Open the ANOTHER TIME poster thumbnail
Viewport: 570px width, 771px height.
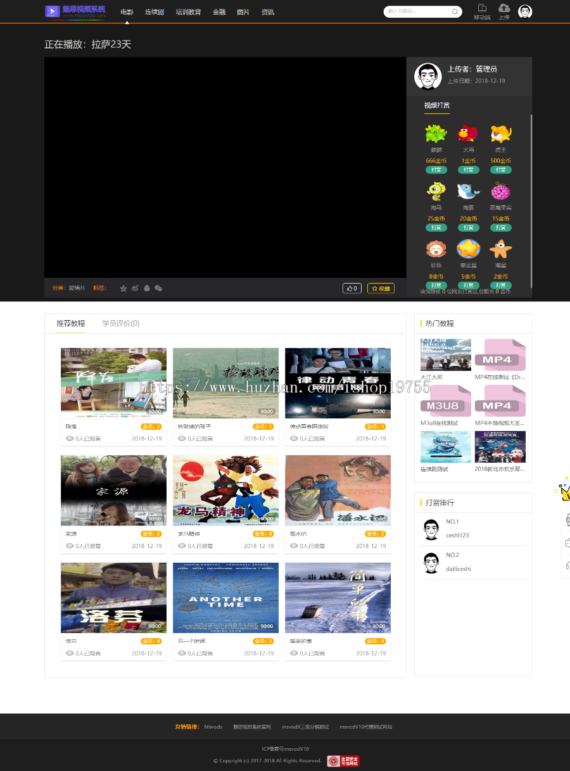[x=225, y=598]
